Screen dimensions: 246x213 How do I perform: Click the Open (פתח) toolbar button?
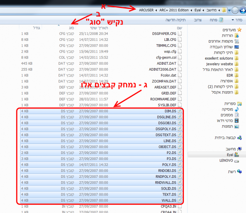pos(216,20)
